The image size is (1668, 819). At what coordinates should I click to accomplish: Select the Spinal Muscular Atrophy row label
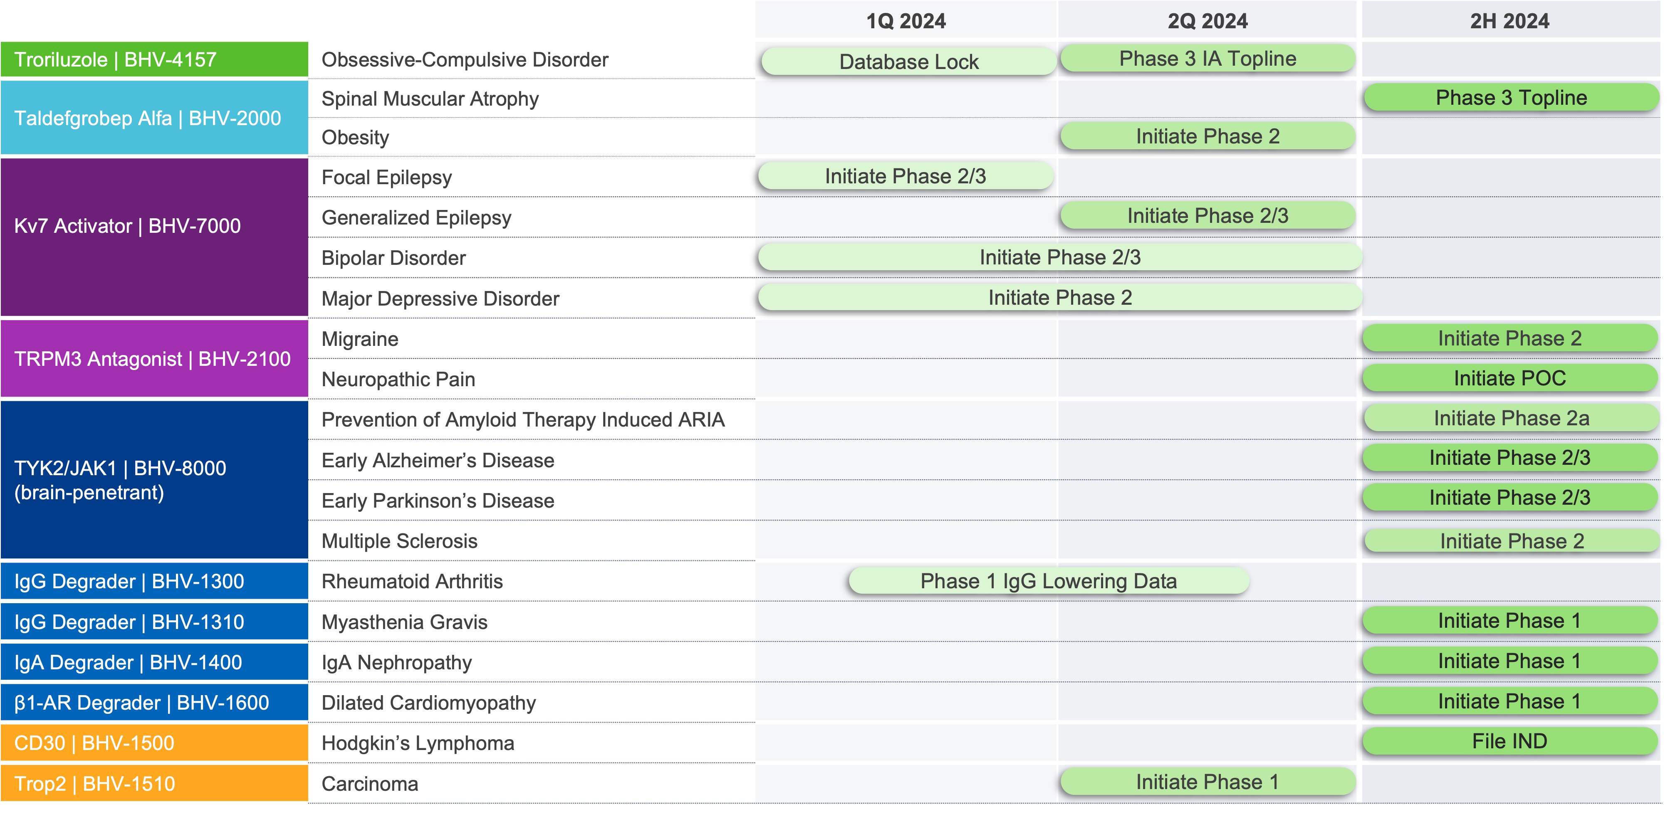click(430, 99)
